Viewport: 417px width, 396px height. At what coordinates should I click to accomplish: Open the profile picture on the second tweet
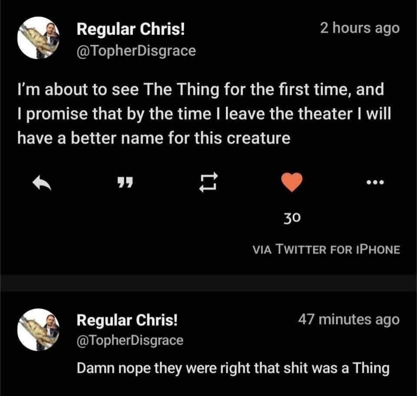point(38,329)
